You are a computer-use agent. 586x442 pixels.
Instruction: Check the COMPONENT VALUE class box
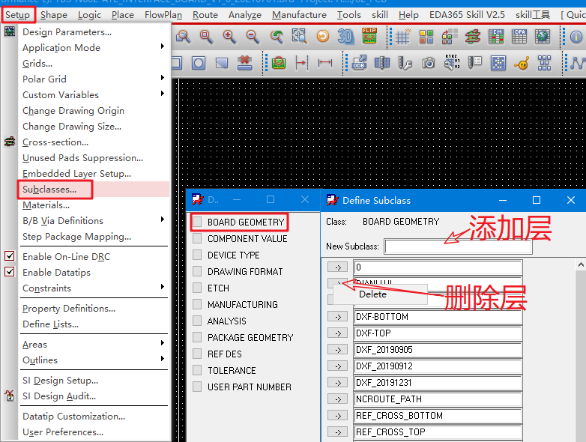coord(197,238)
